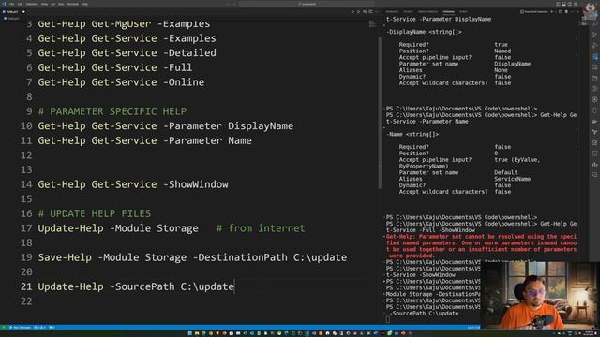The height and width of the screenshot is (337, 600).
Task: Open the terminal launch profile dropdown arrow
Action: (555, 12)
